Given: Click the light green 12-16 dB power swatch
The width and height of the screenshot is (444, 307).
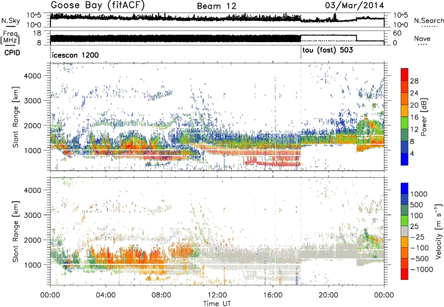Looking at the screenshot, I should click(x=405, y=122).
